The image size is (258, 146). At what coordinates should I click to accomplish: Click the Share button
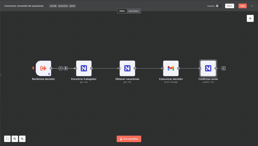[230, 6]
